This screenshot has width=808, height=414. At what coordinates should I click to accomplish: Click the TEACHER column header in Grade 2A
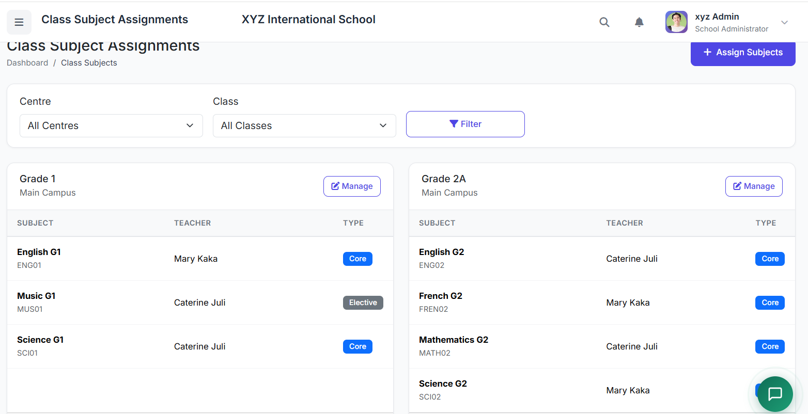tap(625, 223)
